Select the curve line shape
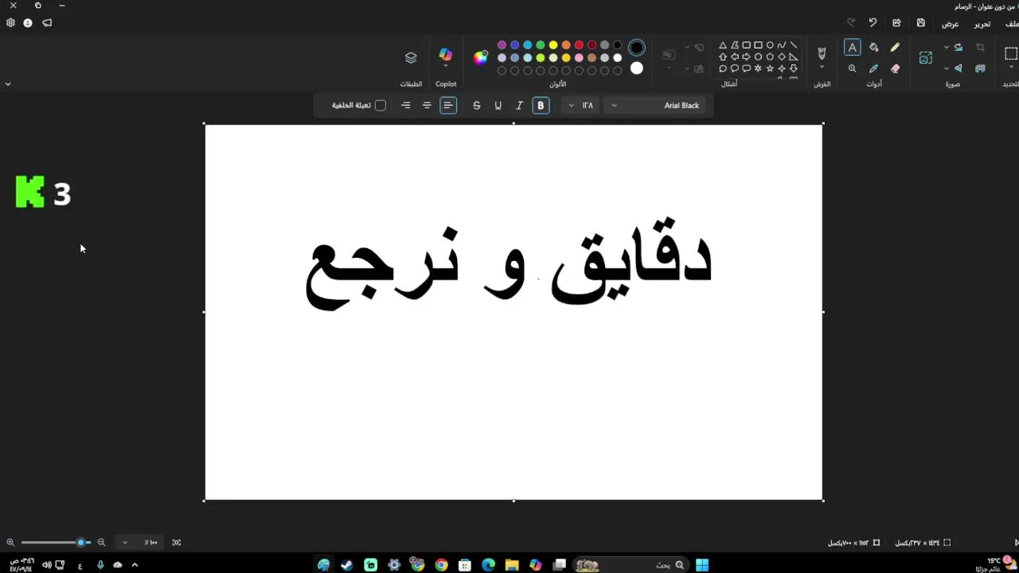1019x573 pixels. pyautogui.click(x=782, y=45)
